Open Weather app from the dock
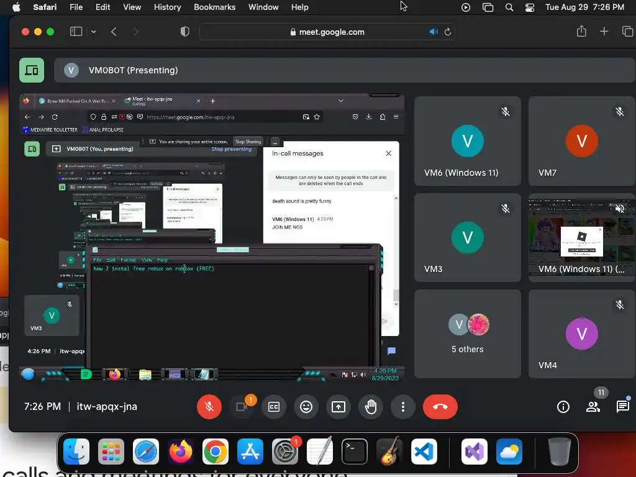The image size is (636, 477). pyautogui.click(x=509, y=452)
